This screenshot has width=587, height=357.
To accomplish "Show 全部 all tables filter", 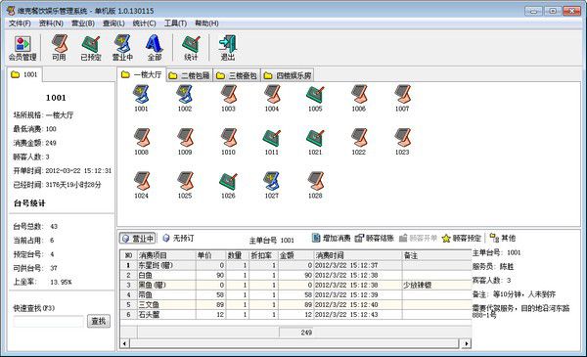I will tap(155, 48).
